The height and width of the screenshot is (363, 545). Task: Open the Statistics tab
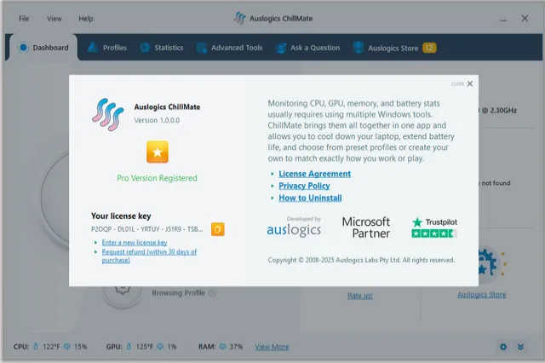pyautogui.click(x=162, y=47)
